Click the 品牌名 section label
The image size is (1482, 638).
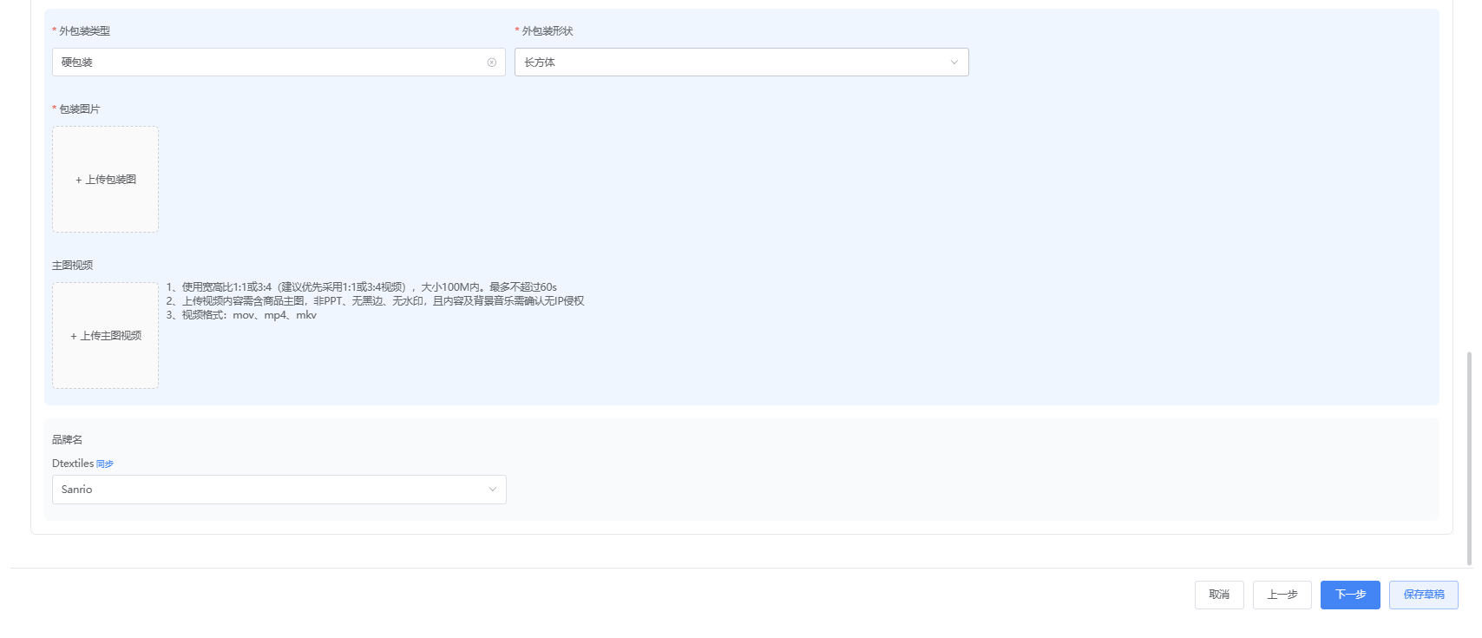[68, 440]
